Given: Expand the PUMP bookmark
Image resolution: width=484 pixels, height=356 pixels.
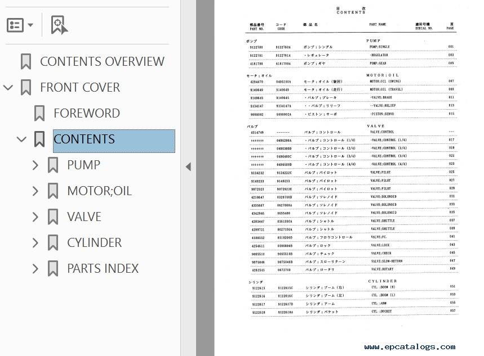Looking at the screenshot, I should click(35, 165).
